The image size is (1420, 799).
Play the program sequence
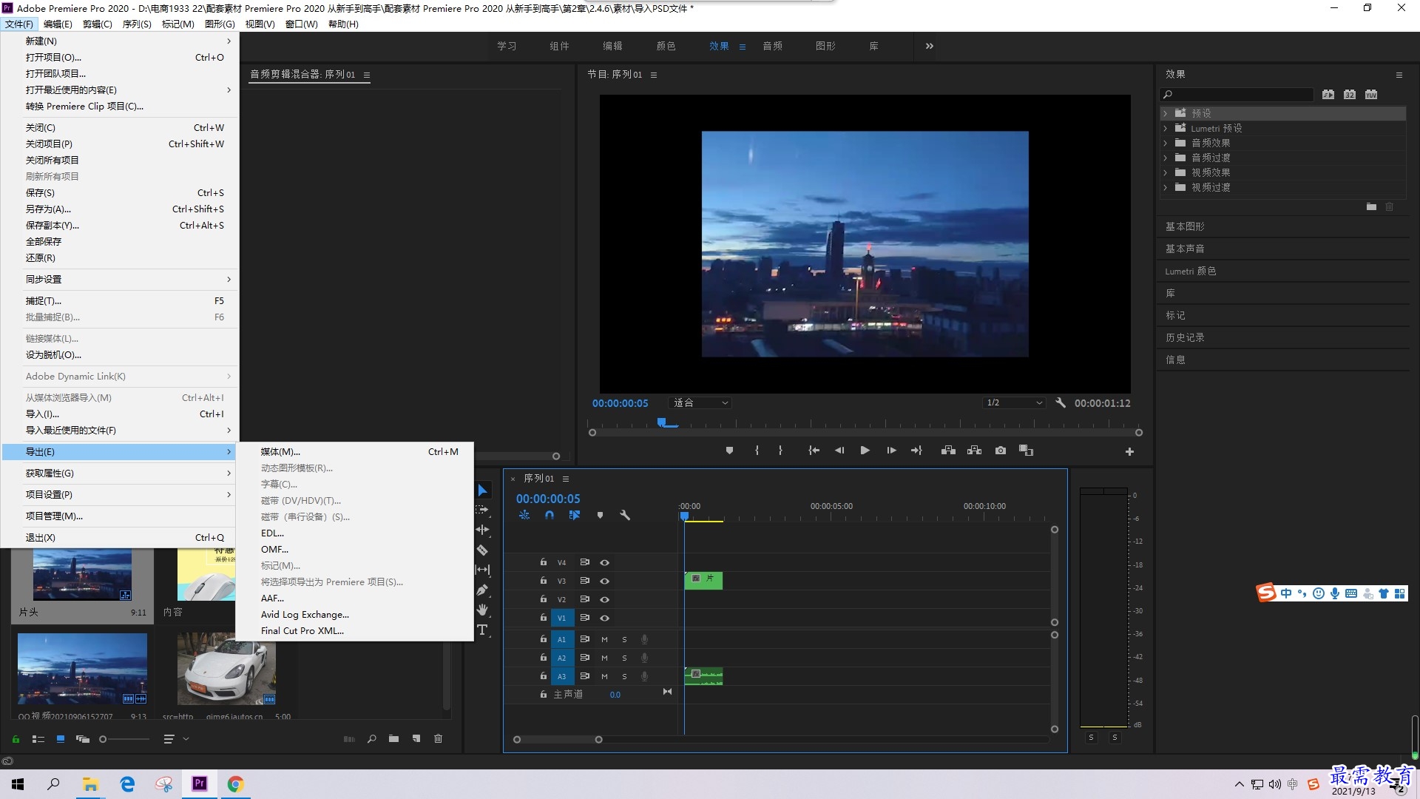865,451
